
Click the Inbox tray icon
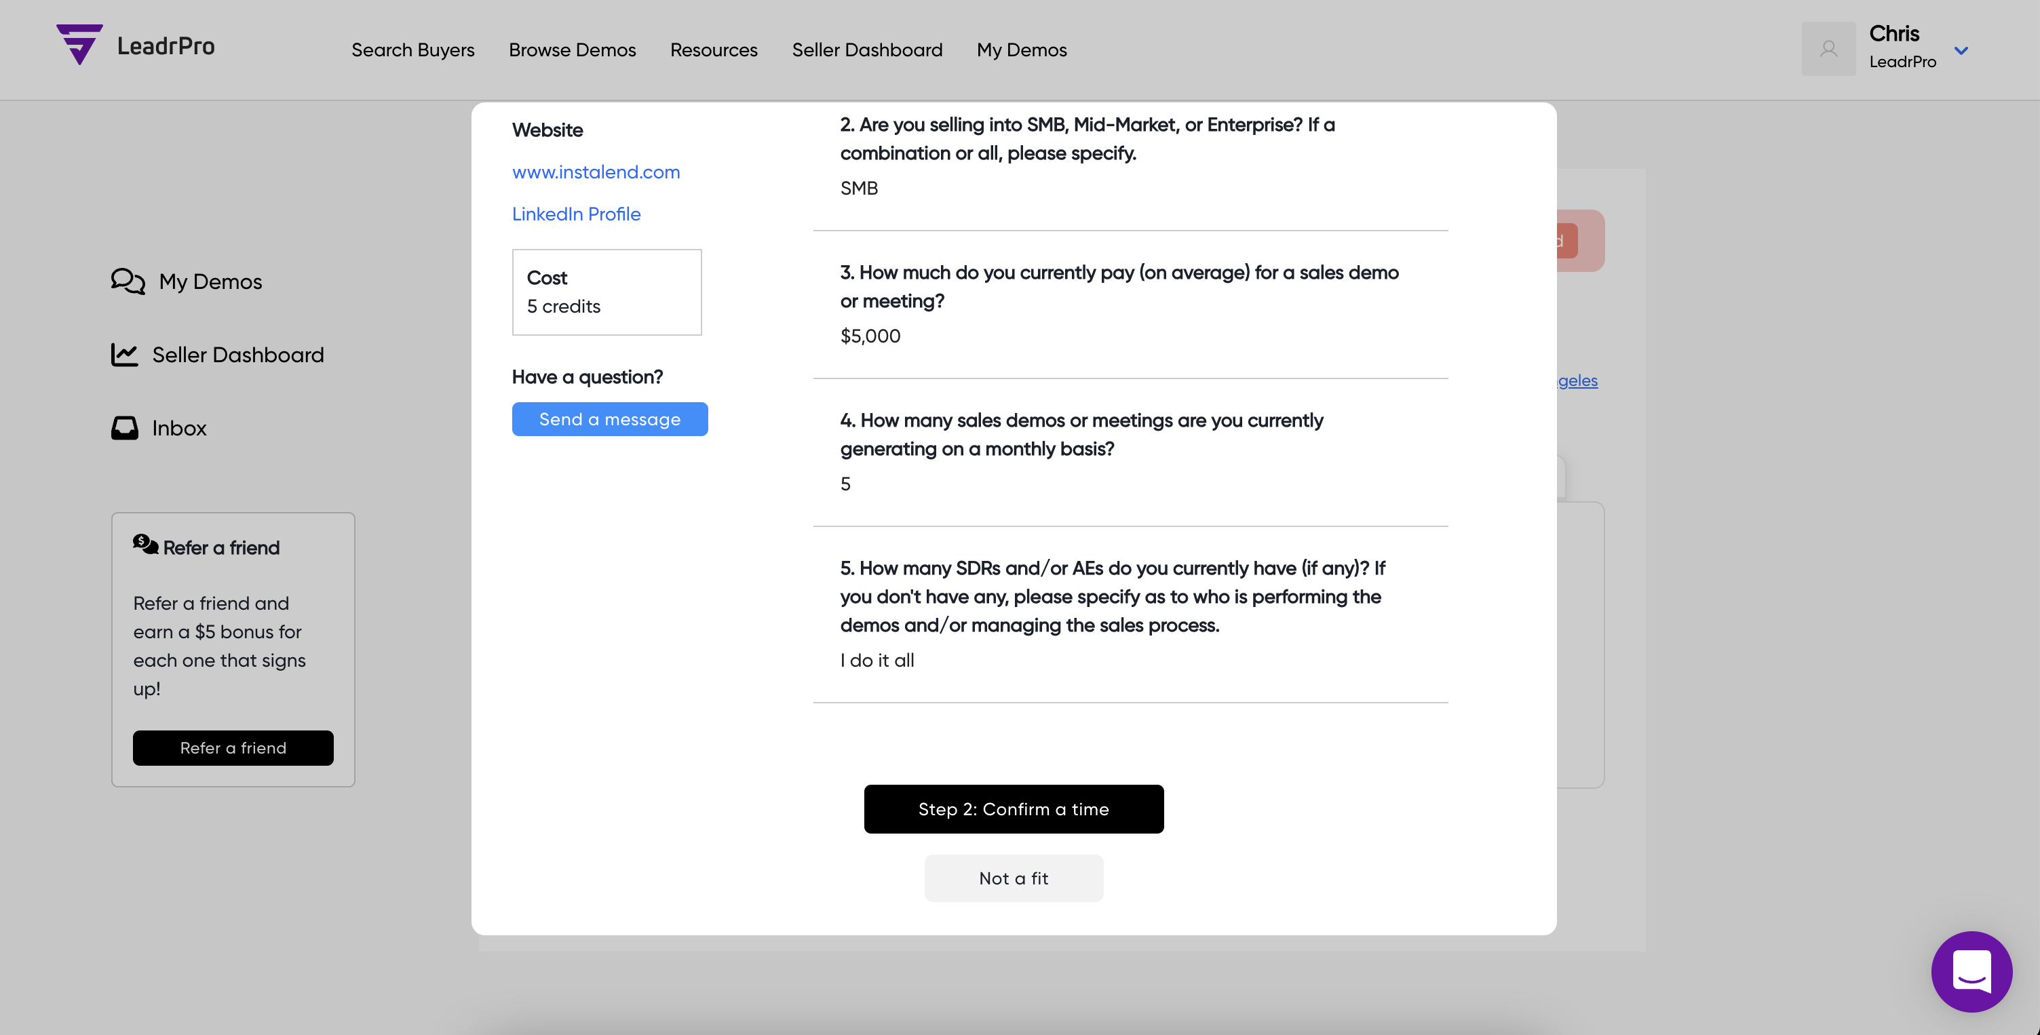point(124,427)
